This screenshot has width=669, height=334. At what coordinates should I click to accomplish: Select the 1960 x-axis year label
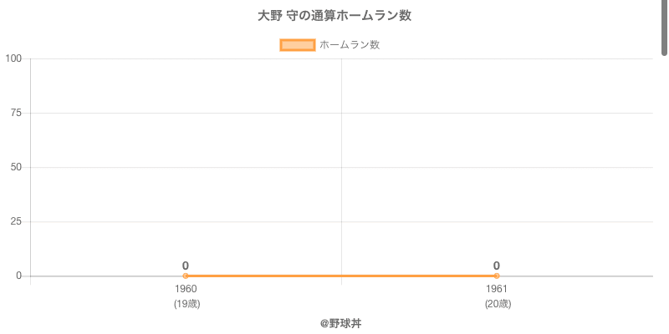pos(186,290)
